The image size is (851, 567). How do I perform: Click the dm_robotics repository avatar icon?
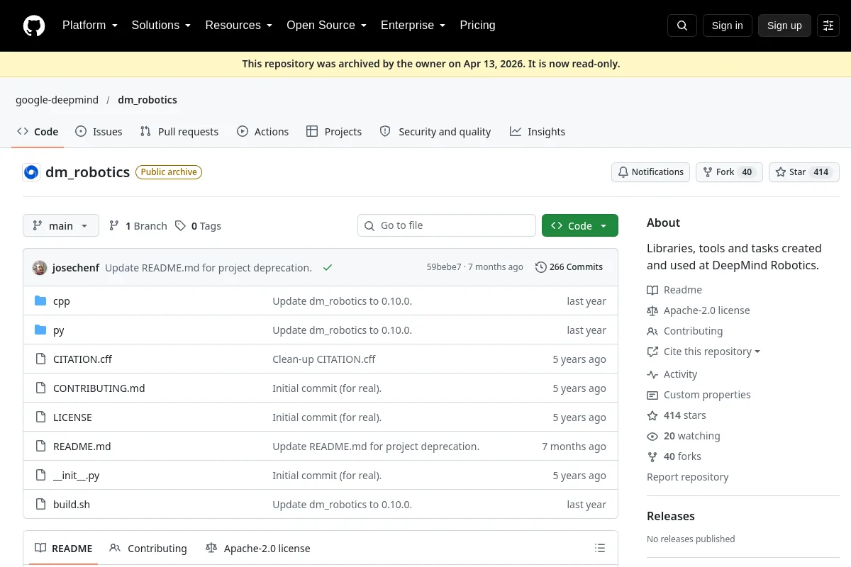(31, 172)
